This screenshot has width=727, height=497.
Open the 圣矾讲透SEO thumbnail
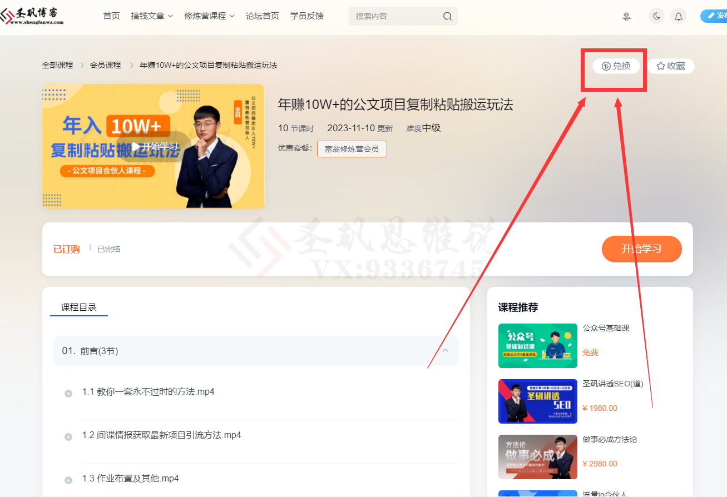(538, 401)
